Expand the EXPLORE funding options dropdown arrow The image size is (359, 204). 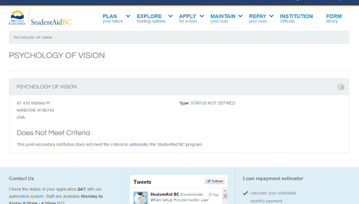coord(171,16)
